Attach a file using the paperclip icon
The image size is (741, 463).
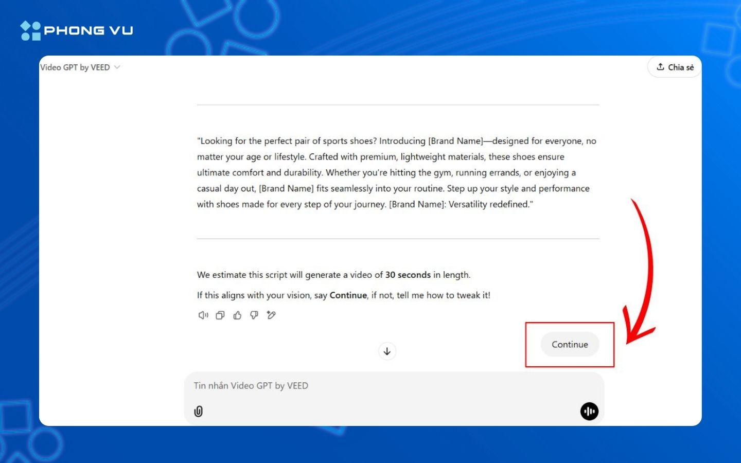click(199, 411)
